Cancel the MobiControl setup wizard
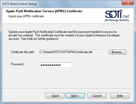This screenshot has height=104, width=136. coord(97,96)
